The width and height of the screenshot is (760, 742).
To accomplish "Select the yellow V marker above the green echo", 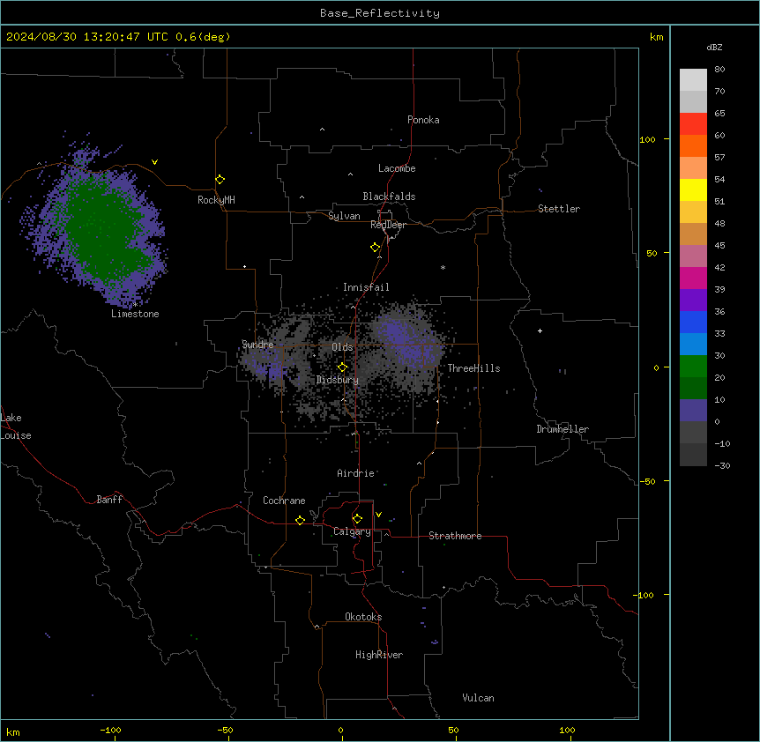I will 154,162.
